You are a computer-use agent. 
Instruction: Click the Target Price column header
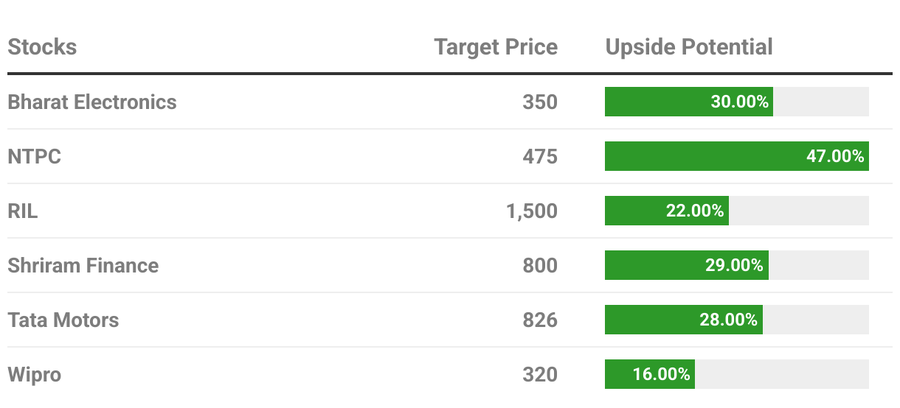pyautogui.click(x=496, y=47)
